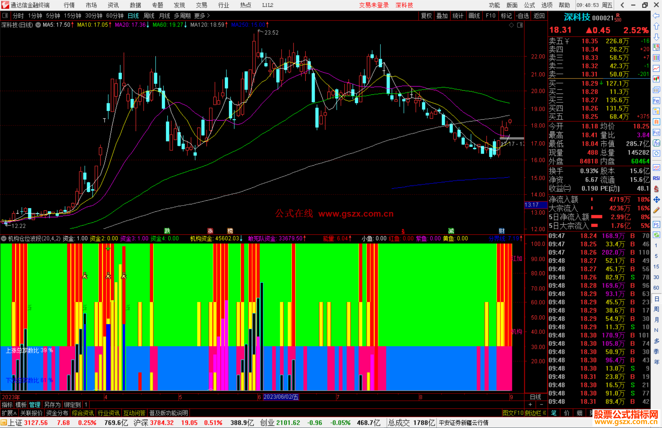Click the four-way move arrows icon
Image resolution: width=662 pixels, height=428 pixels.
point(656,200)
